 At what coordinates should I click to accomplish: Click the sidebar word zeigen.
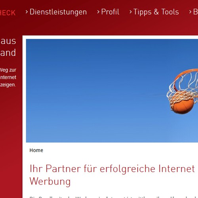point(8,85)
